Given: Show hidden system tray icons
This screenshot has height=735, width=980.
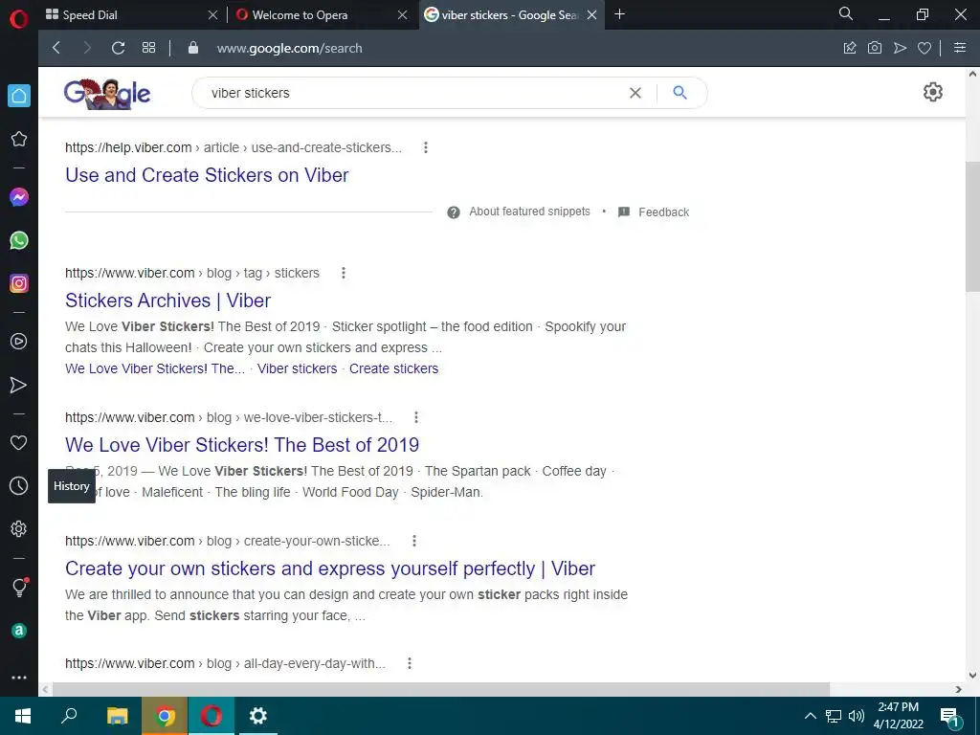Looking at the screenshot, I should pyautogui.click(x=810, y=716).
